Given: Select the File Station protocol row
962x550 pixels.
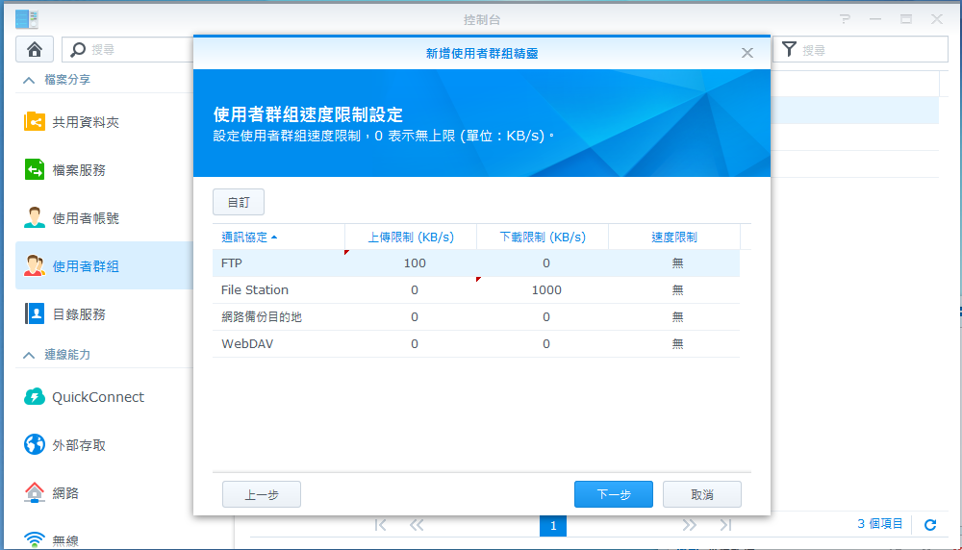Looking at the screenshot, I should 476,290.
